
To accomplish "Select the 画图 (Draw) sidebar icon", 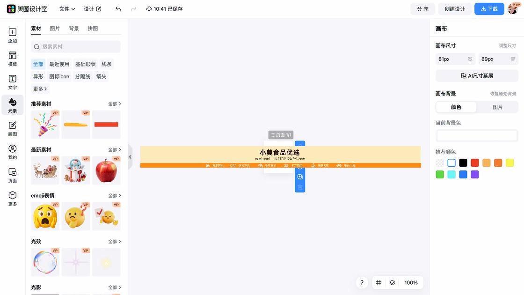I will tap(12, 129).
